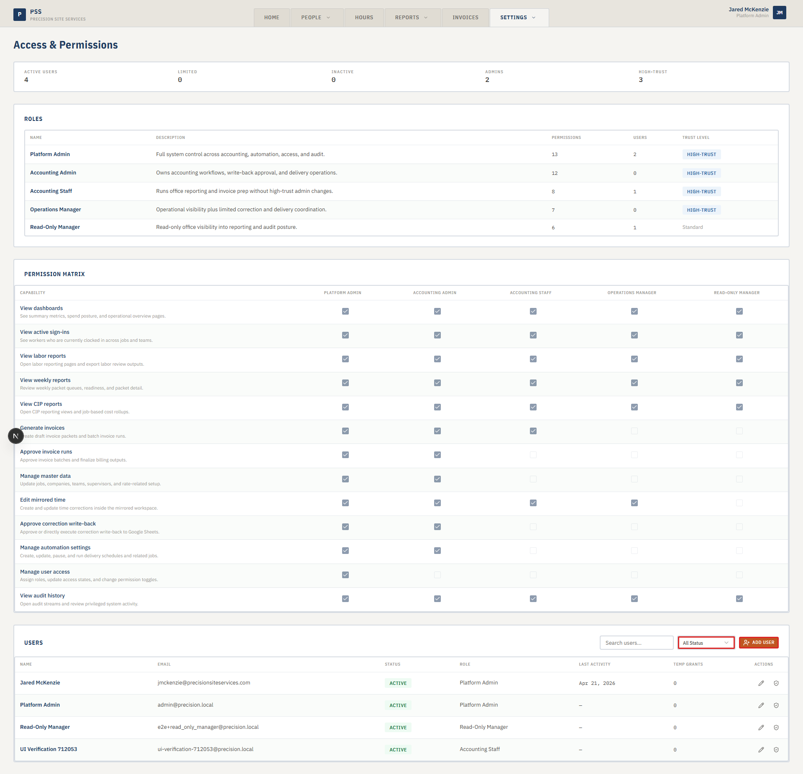This screenshot has height=774, width=803.
Task: Click the High-Trust stat count
Action: [x=641, y=80]
